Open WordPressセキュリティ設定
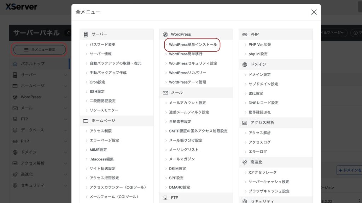The height and width of the screenshot is (203, 362). pos(193,63)
